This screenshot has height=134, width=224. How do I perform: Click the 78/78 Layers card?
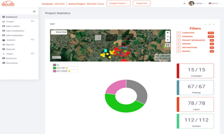pos(195,104)
